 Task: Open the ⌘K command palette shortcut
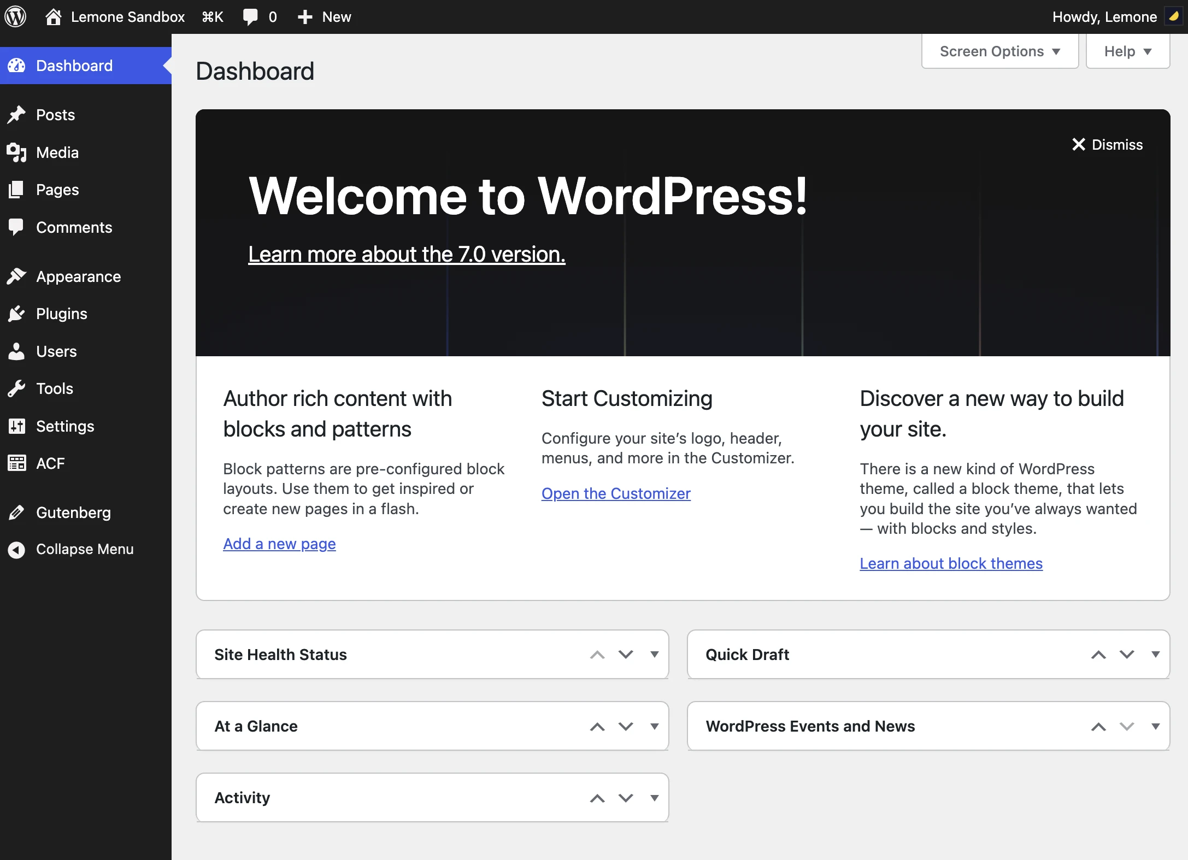point(213,17)
